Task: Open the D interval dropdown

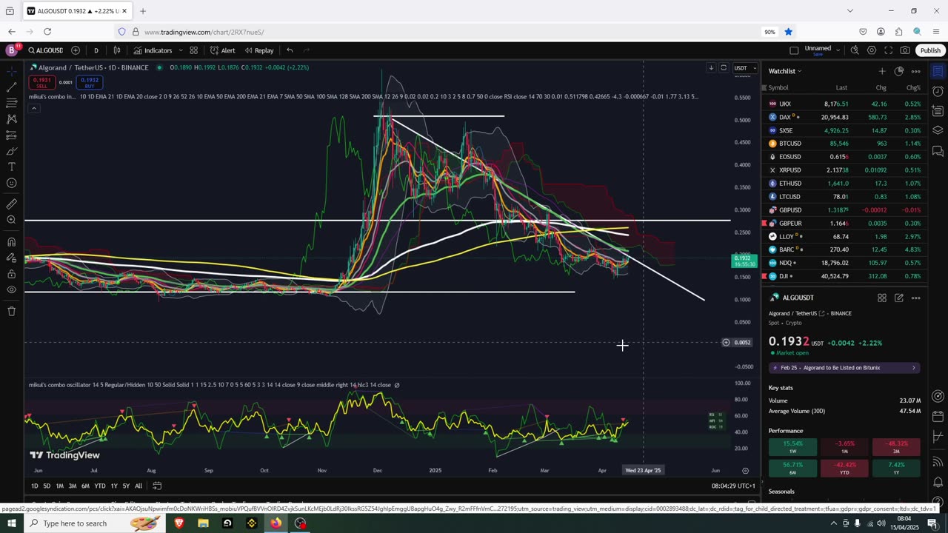Action: 96,50
